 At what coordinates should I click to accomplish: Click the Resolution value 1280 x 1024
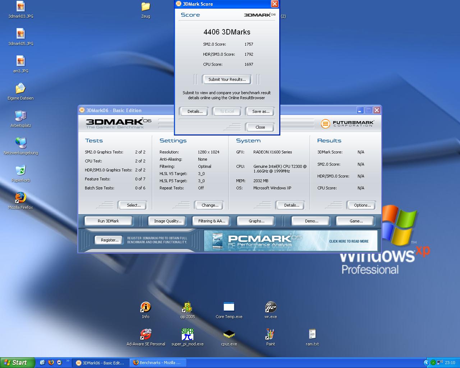point(208,152)
